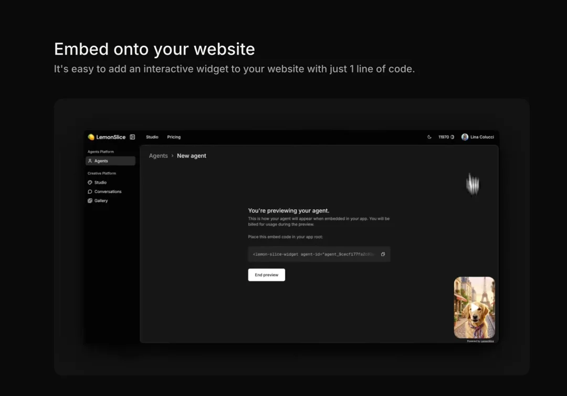The height and width of the screenshot is (396, 567).
Task: Click the lemon-slice-widget embed code field
Action: point(314,254)
